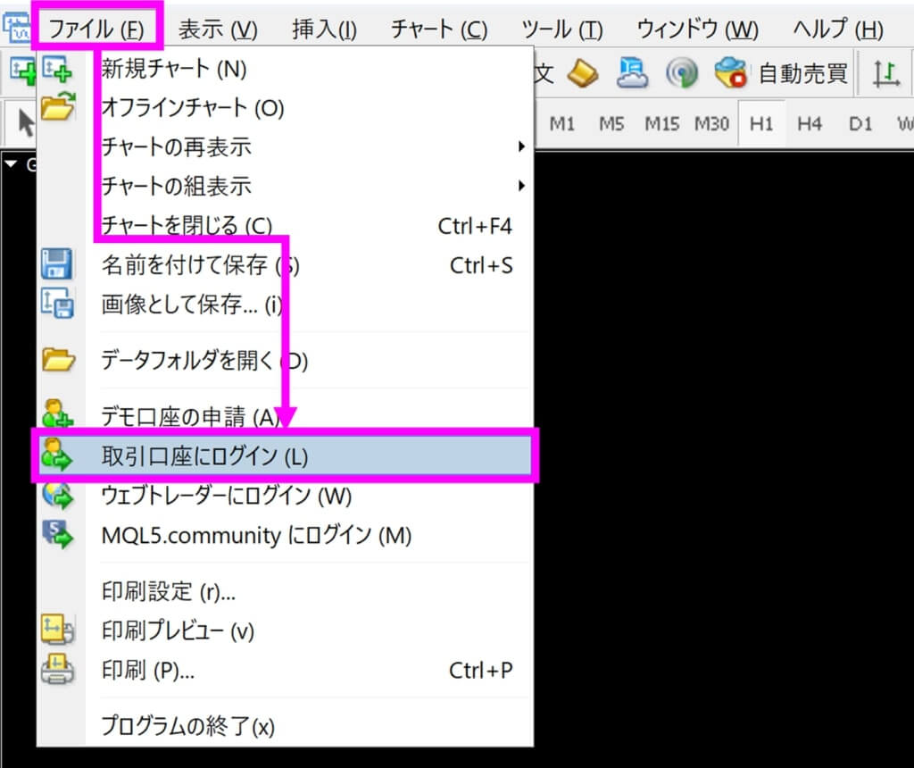
Task: Switch to D1 timeframe
Action: coord(860,123)
